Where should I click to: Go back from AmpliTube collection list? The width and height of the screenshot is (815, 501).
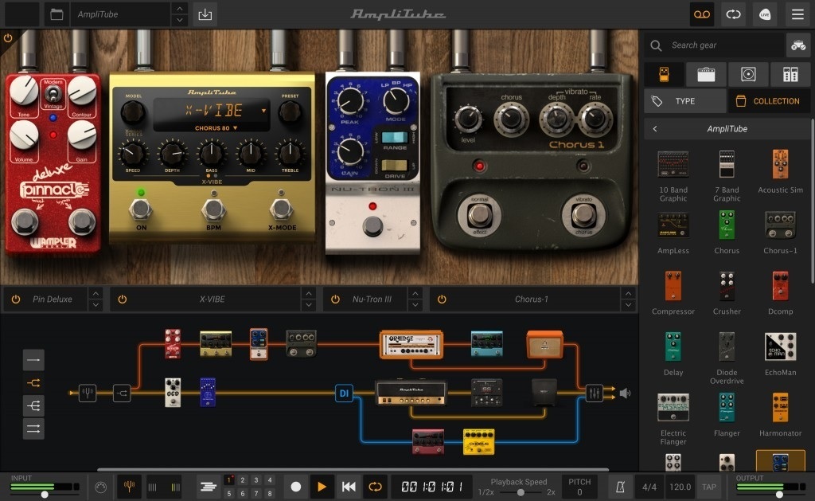[x=654, y=129]
